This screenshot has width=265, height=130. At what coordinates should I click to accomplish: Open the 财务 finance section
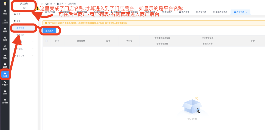(5, 47)
